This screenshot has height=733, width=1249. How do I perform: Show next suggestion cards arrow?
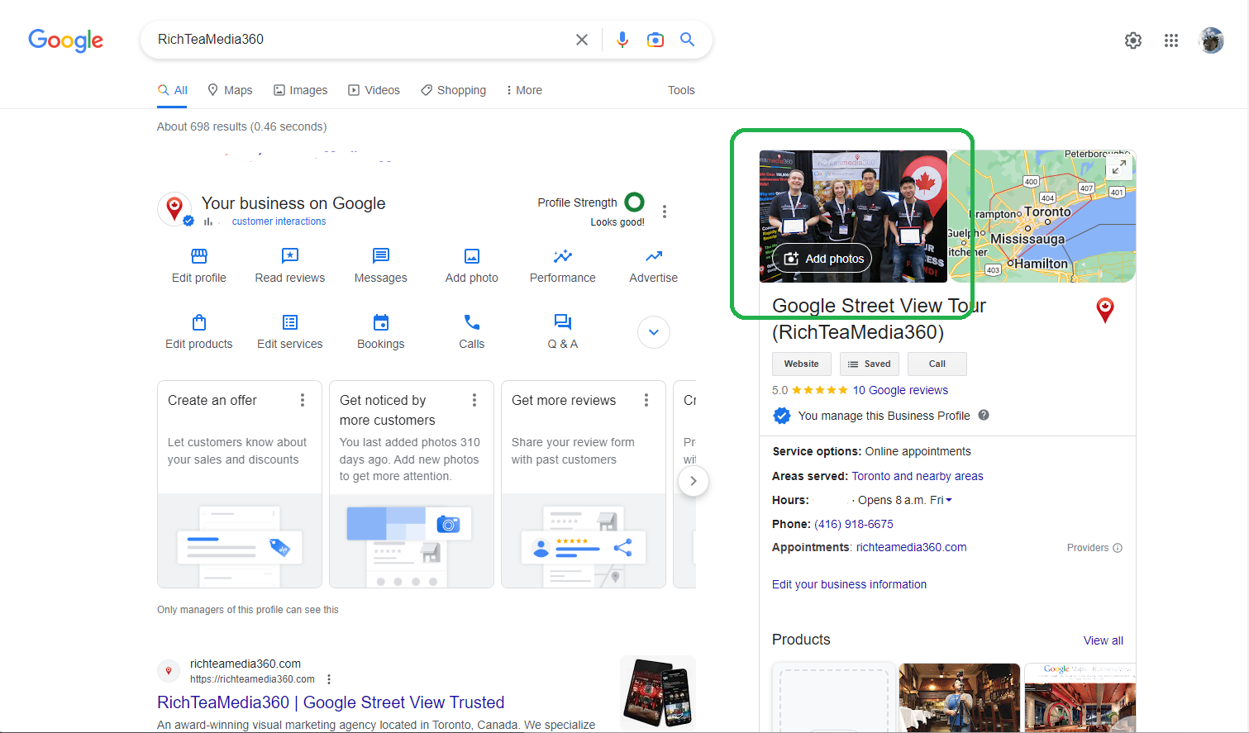point(694,481)
